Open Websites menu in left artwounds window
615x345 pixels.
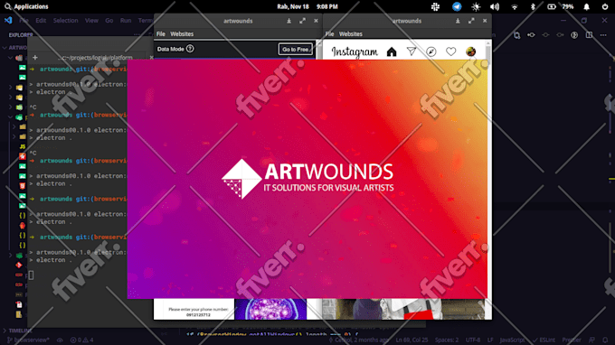coord(182,34)
